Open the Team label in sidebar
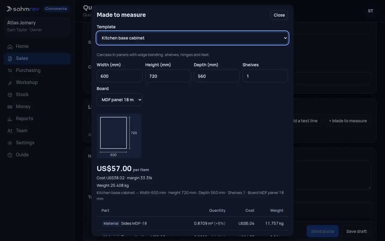The image size is (385, 241). [x=22, y=131]
